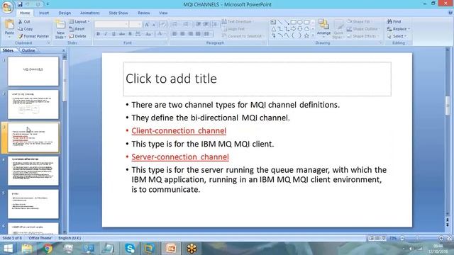Viewport: 454px width, 255px height.
Task: Open the Select dropdown
Action: [397, 36]
